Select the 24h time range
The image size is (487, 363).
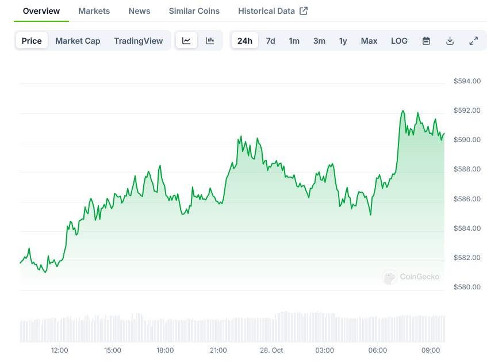pos(244,41)
